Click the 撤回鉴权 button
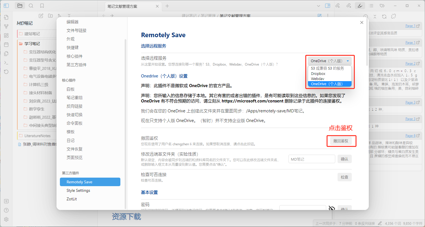The width and height of the screenshot is (425, 227). (x=341, y=141)
